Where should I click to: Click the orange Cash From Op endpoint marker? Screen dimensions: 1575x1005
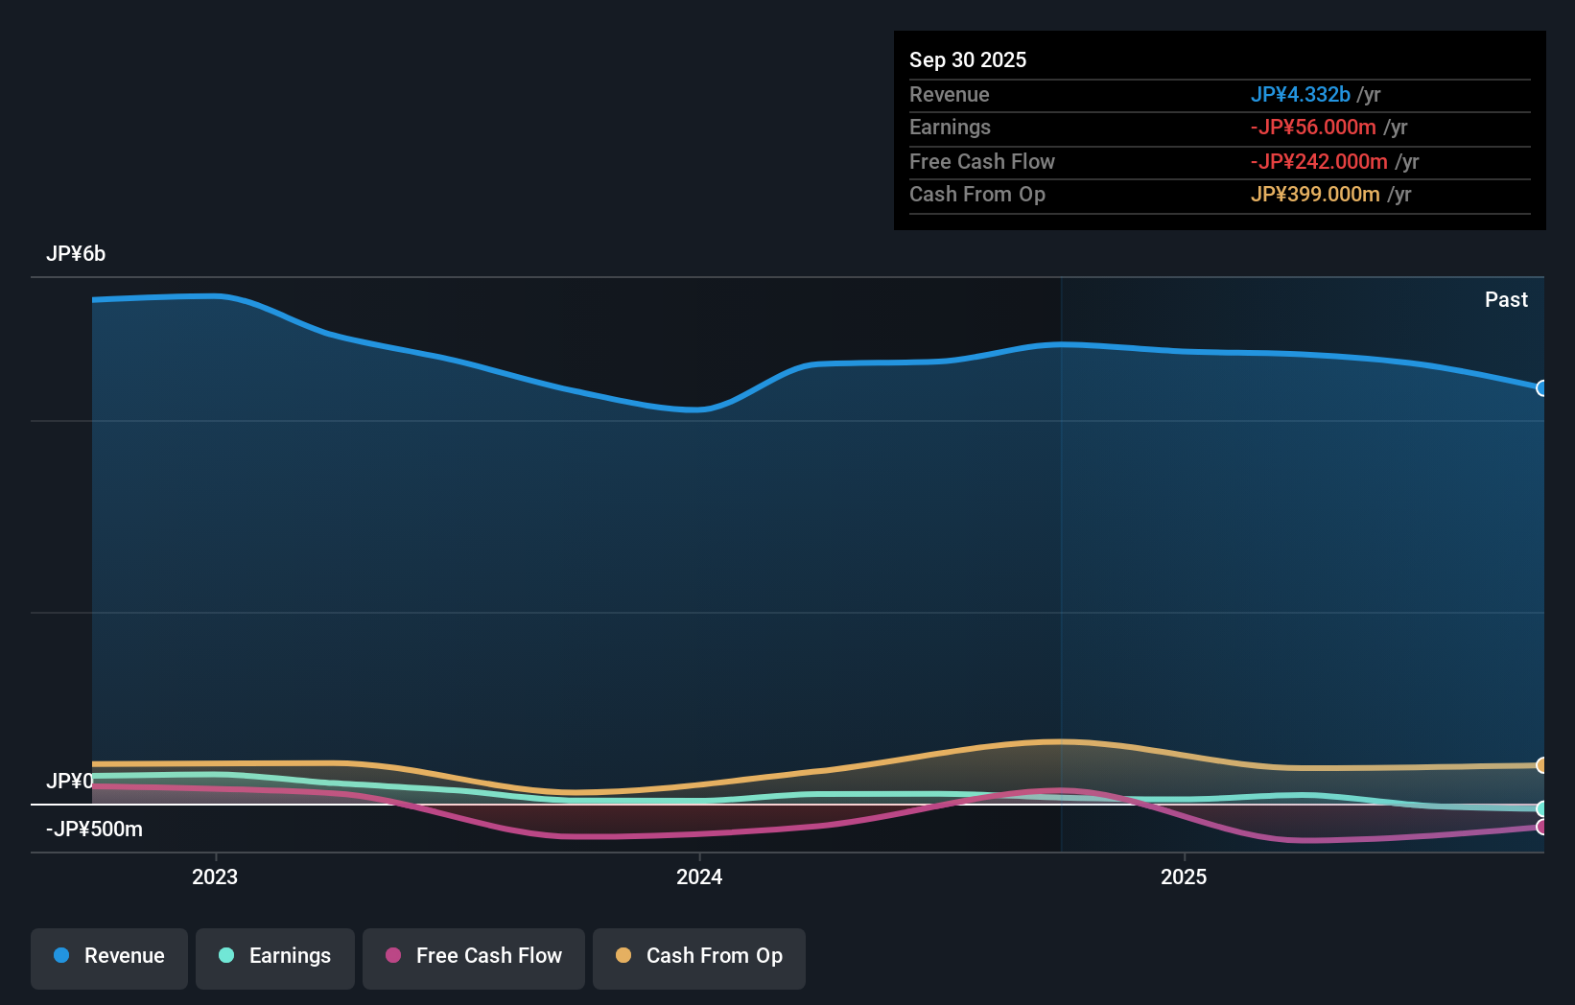click(x=1542, y=766)
